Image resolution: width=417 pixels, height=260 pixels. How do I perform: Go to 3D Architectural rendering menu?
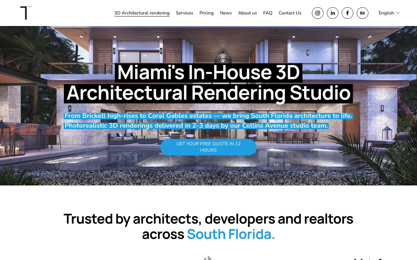tap(142, 13)
